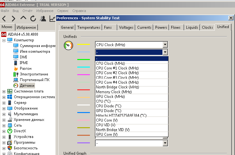Open the Справка menu
The width and height of the screenshot is (235, 155).
(x=79, y=11)
